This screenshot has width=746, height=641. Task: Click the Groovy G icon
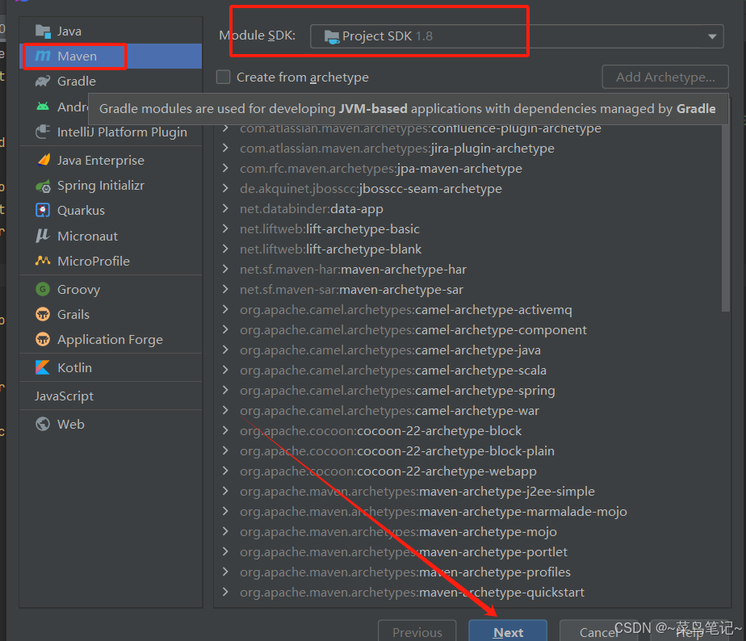(x=43, y=289)
